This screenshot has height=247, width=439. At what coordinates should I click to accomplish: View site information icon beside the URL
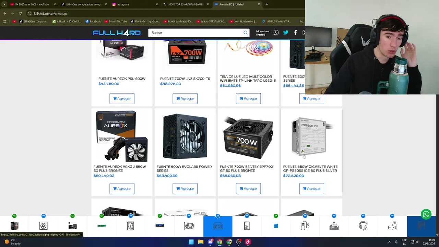pyautogui.click(x=29, y=14)
